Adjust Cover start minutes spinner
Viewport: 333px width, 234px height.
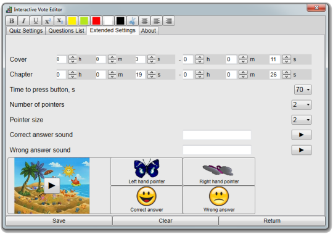tap(112, 59)
